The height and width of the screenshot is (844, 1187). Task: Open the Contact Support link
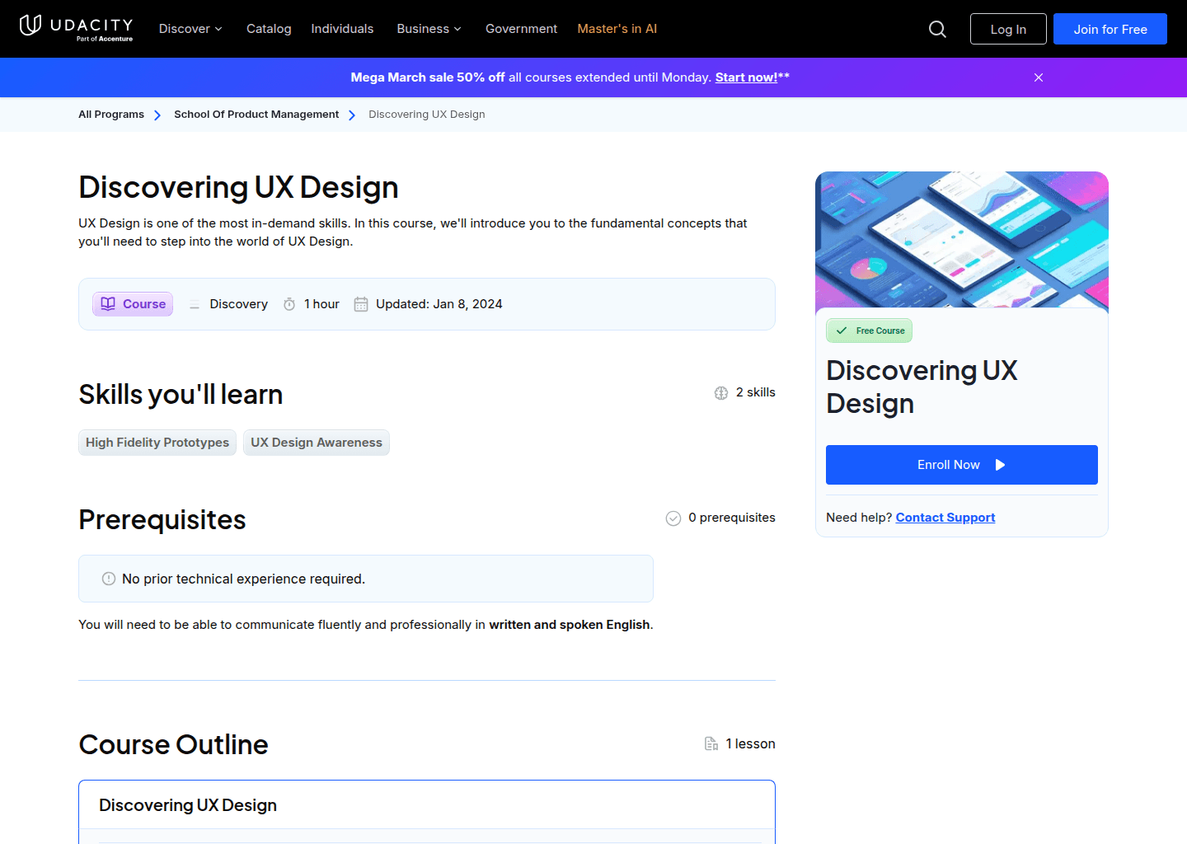pos(945,517)
